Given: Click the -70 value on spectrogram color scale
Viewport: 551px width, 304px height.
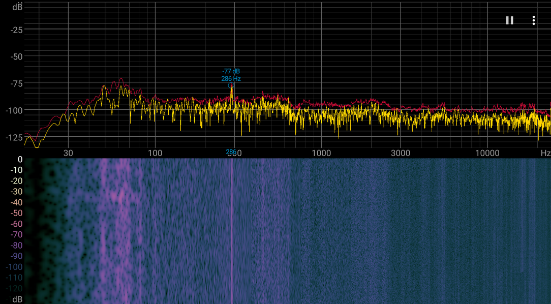Looking at the screenshot, I should coord(16,234).
